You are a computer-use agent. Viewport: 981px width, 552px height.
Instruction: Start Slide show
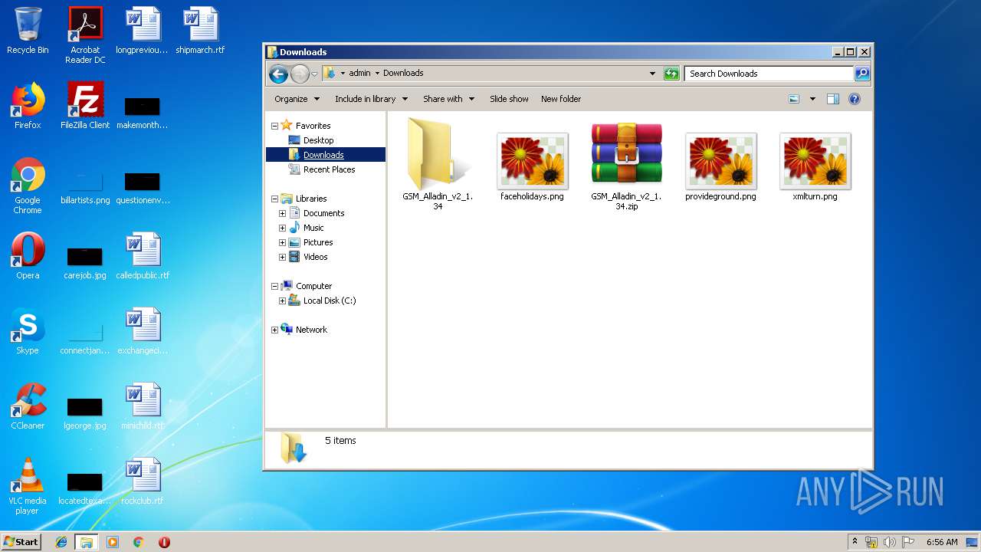[x=509, y=99]
